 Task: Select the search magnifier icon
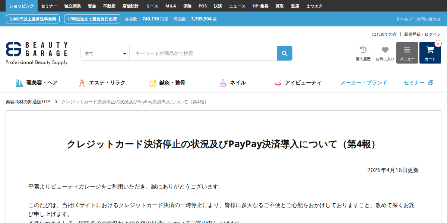[x=284, y=53]
